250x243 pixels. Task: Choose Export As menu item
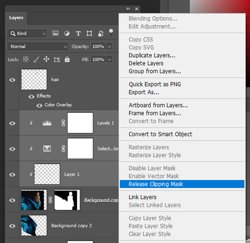click(182, 92)
